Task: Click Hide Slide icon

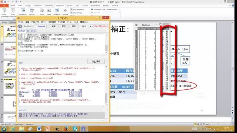Action: pyautogui.click(x=49, y=11)
